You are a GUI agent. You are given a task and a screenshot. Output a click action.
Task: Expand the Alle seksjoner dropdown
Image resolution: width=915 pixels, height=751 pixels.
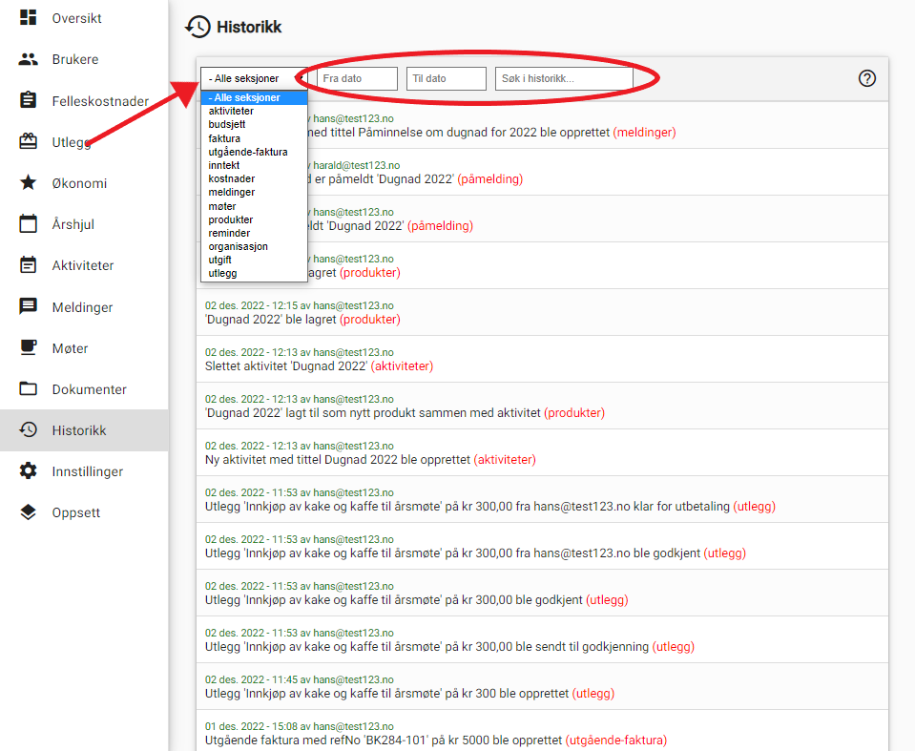254,78
